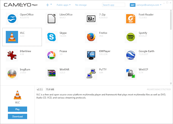This screenshot has width=173, height=124.
Task: Select the VLC cone icon in grid
Action: [12, 37]
